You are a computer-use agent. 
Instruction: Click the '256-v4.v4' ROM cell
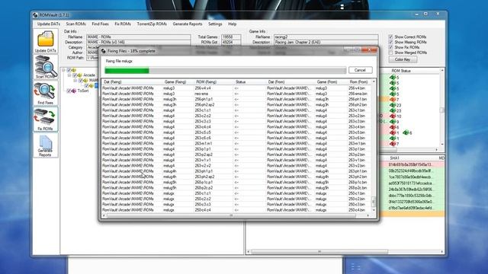tap(203, 88)
